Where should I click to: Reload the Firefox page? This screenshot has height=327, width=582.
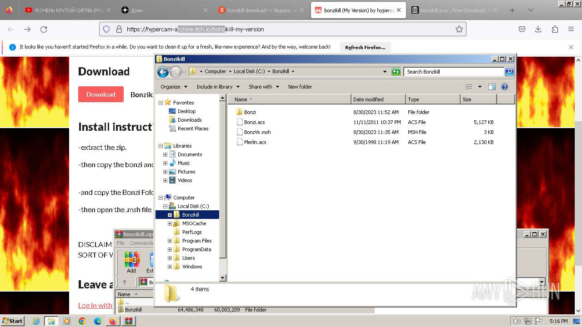[x=44, y=29]
